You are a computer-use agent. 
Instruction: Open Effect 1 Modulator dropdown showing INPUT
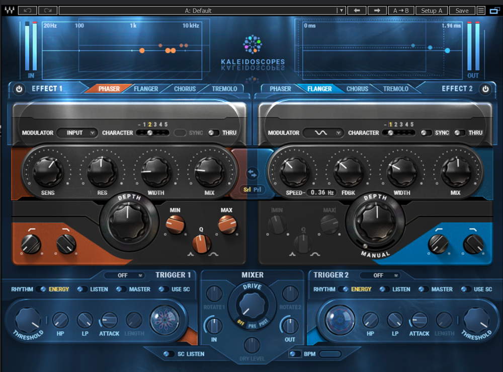pyautogui.click(x=77, y=133)
